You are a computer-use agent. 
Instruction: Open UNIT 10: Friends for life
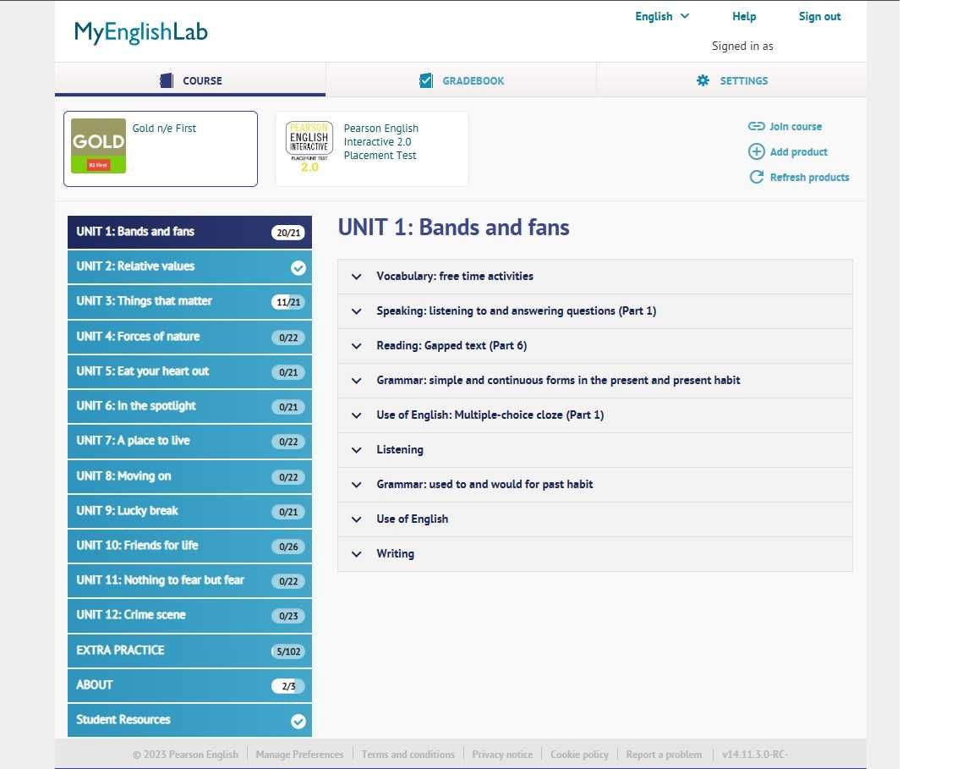tap(189, 547)
